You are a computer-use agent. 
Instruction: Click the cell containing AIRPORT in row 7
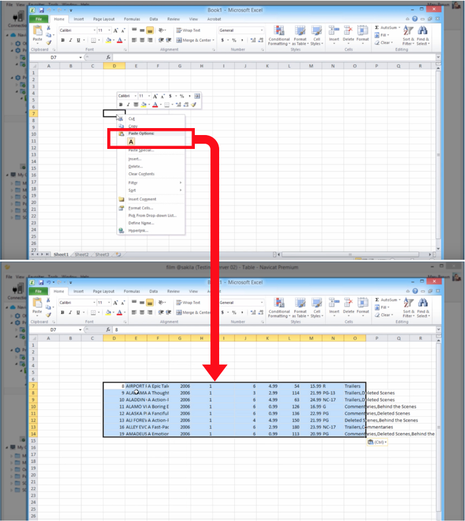tap(136, 386)
